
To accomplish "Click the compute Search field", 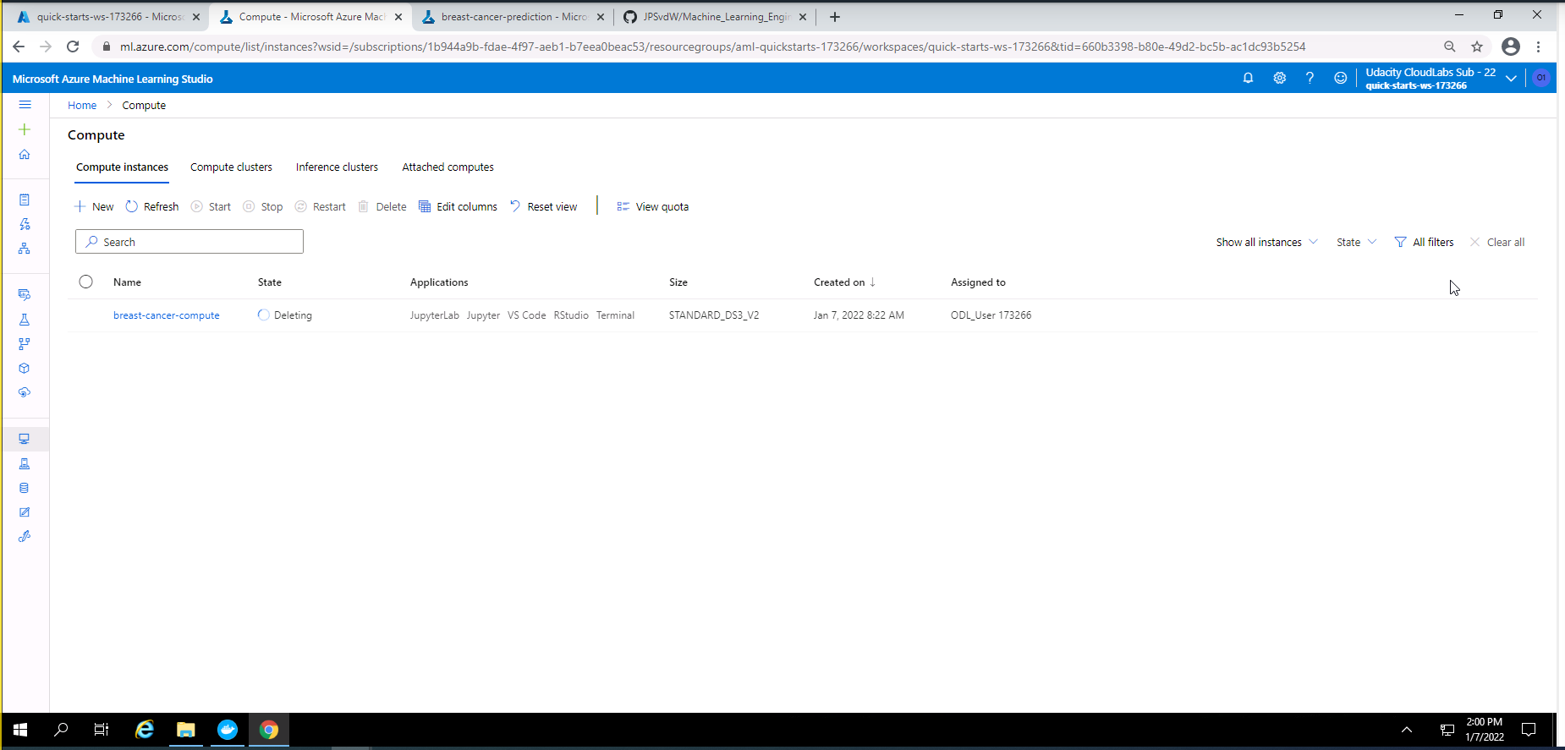I will (189, 242).
